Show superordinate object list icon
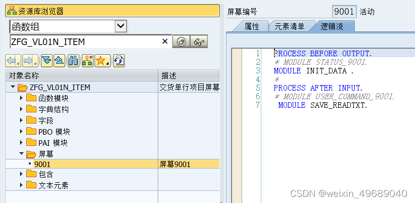 coord(88,61)
